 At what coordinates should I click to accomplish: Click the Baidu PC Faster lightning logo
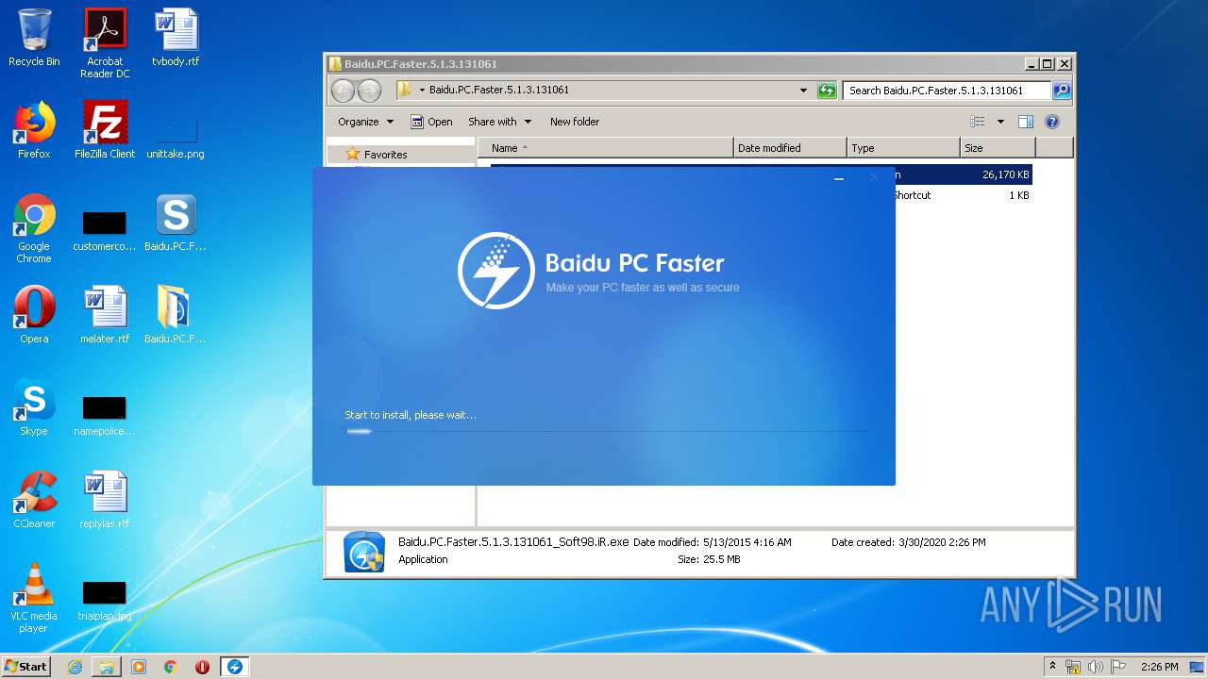496,271
